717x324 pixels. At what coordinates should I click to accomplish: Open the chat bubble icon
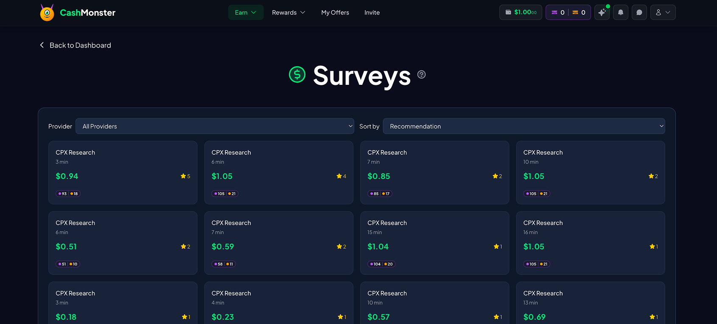639,12
